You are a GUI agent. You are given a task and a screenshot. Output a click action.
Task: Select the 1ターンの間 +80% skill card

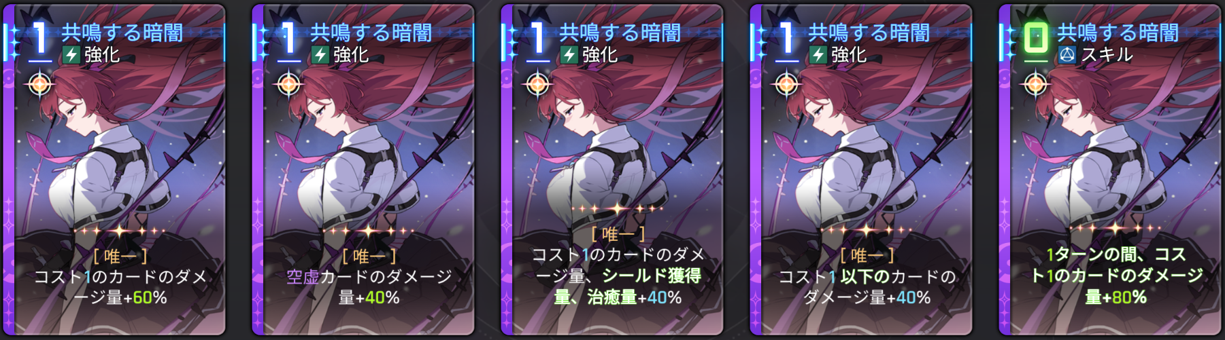[x=1111, y=170]
